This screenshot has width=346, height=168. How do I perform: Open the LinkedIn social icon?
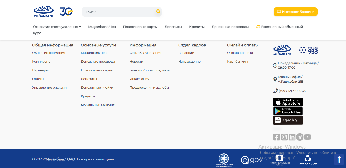point(292,137)
